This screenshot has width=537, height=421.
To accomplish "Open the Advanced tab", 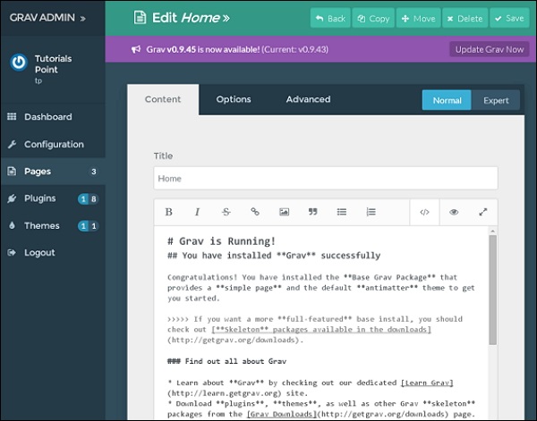I will (x=308, y=99).
